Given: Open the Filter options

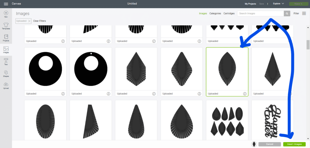Looking at the screenshot, I should click(x=296, y=13).
